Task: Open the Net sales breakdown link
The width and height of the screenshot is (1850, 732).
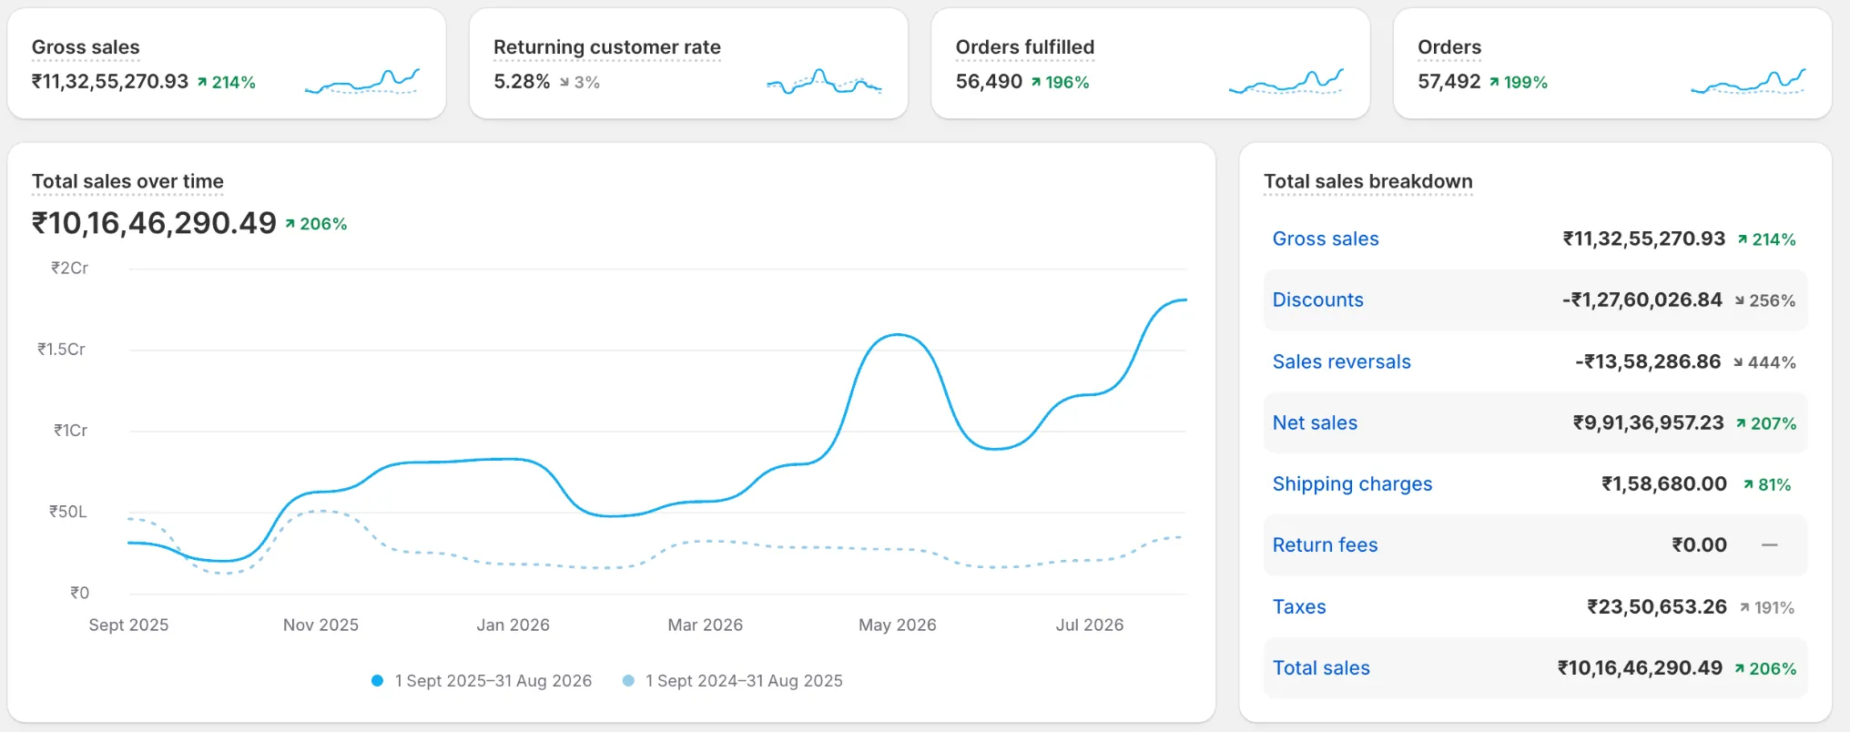Action: (1315, 423)
